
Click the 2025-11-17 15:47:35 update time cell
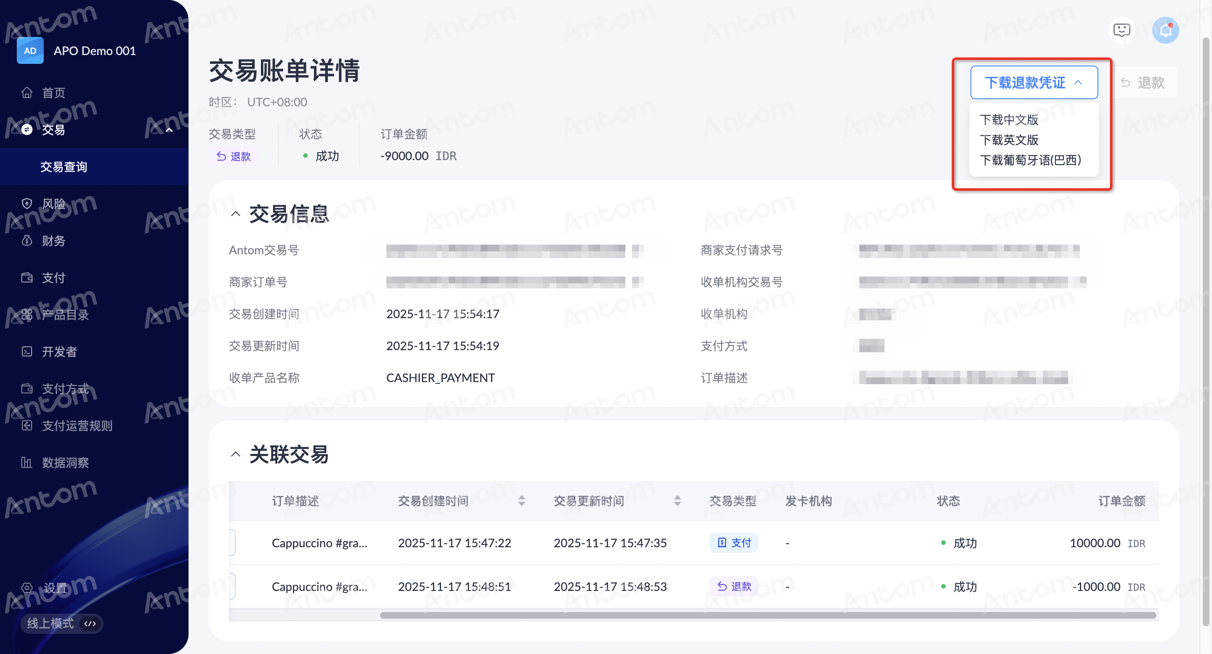click(x=610, y=543)
